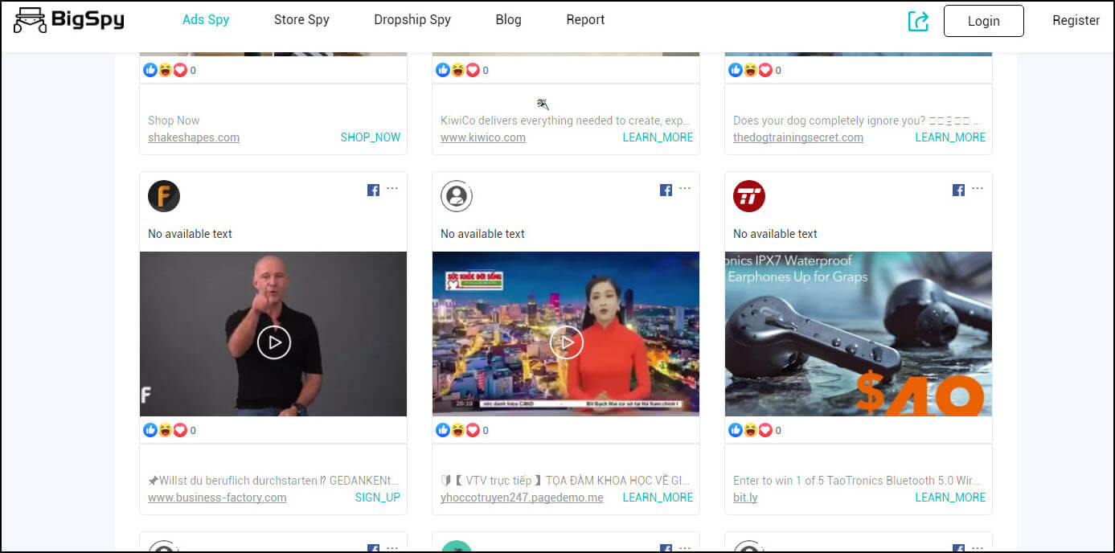This screenshot has height=553, width=1115.
Task: Open the bit.ly link
Action: (x=745, y=498)
